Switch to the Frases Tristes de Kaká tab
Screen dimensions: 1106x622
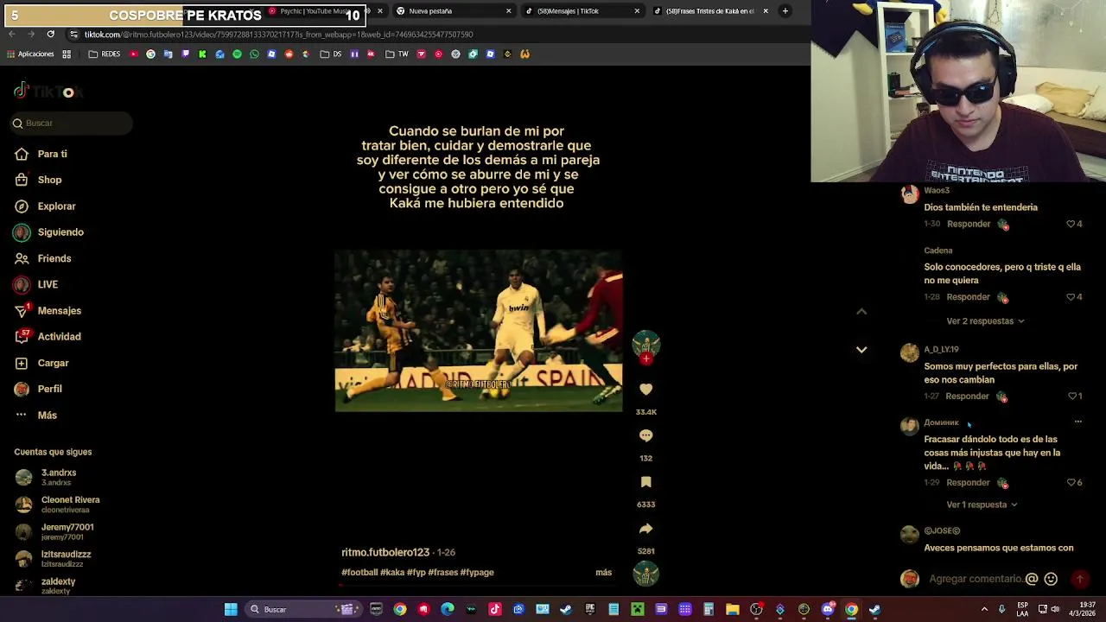[711, 11]
